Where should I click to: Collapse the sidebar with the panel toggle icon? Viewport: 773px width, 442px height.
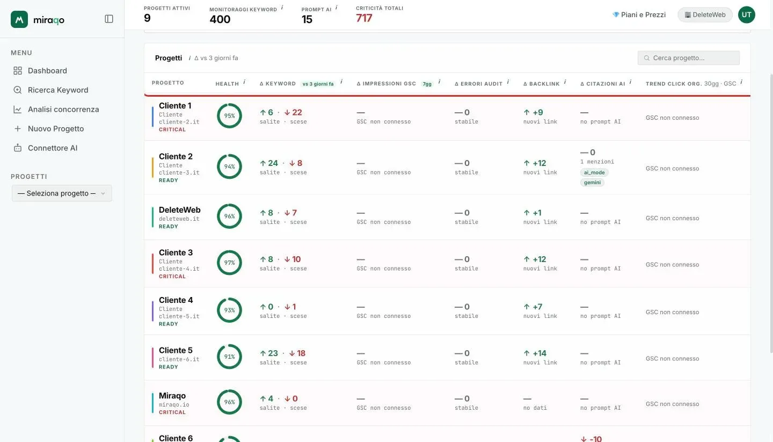tap(109, 19)
